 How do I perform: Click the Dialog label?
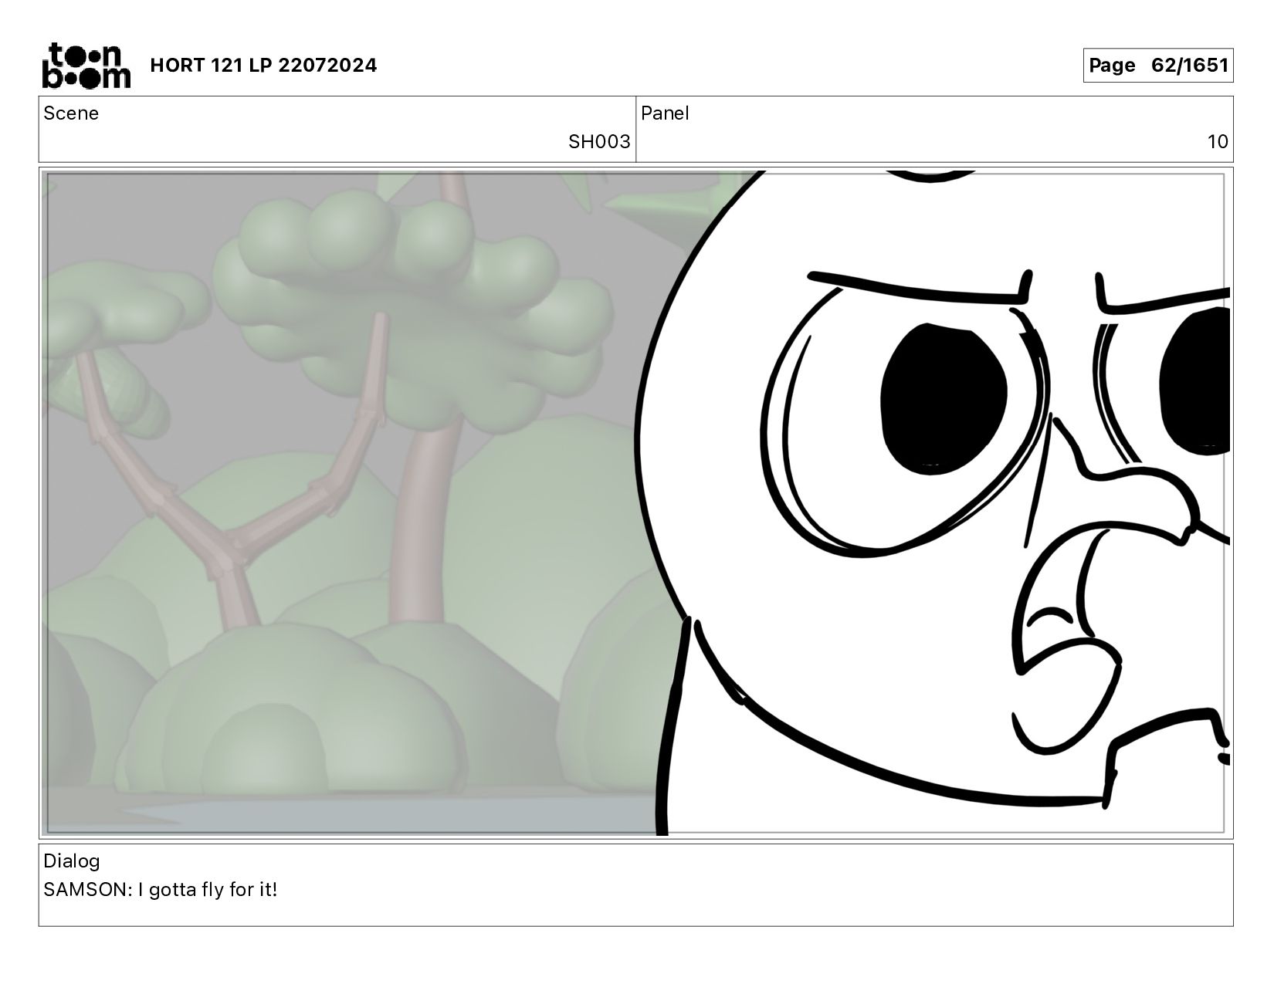pyautogui.click(x=72, y=861)
